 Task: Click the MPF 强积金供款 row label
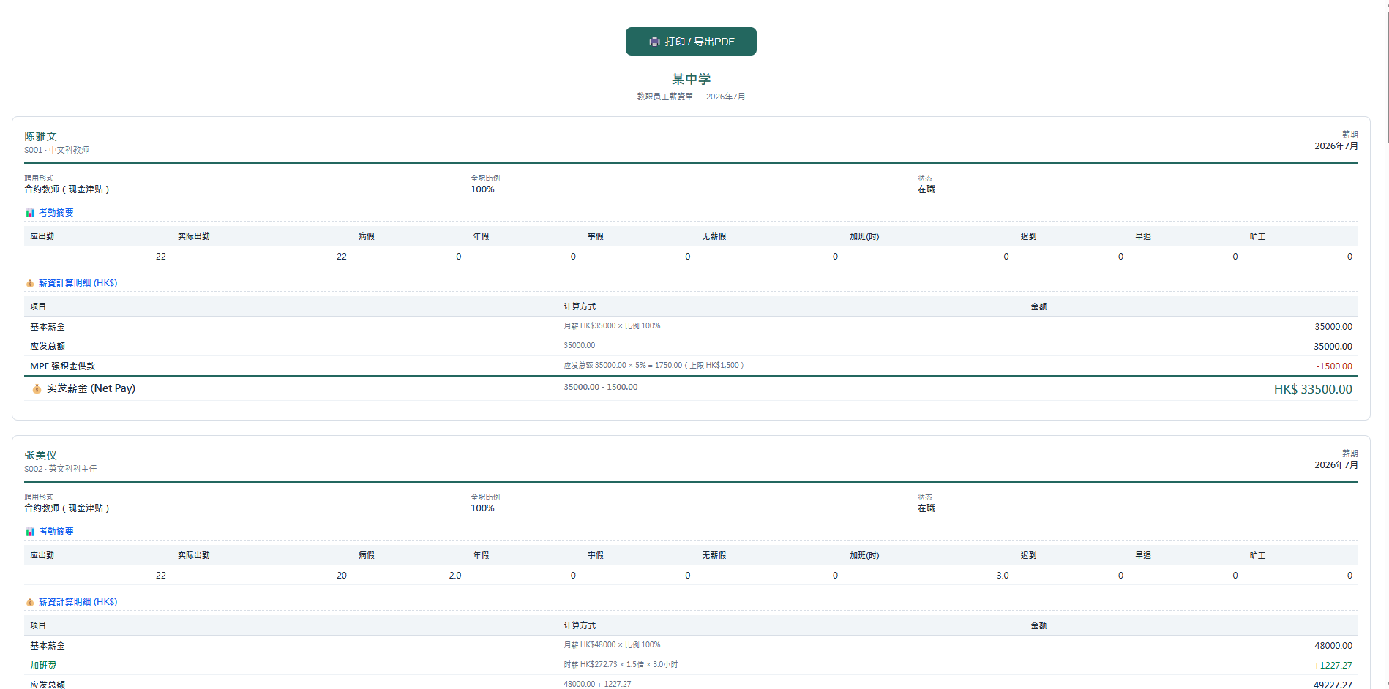pyautogui.click(x=63, y=366)
